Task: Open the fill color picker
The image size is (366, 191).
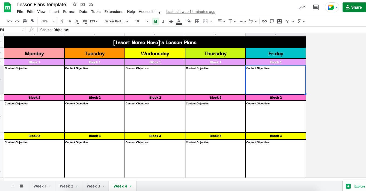Action: (189, 21)
